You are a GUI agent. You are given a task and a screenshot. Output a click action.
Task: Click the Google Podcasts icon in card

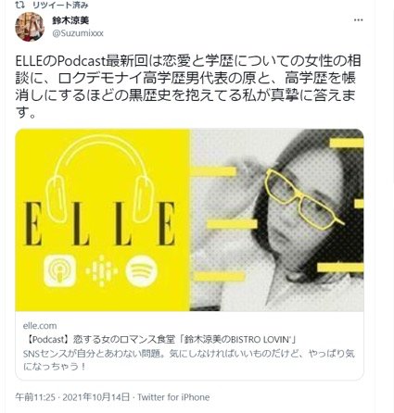[x=102, y=270]
